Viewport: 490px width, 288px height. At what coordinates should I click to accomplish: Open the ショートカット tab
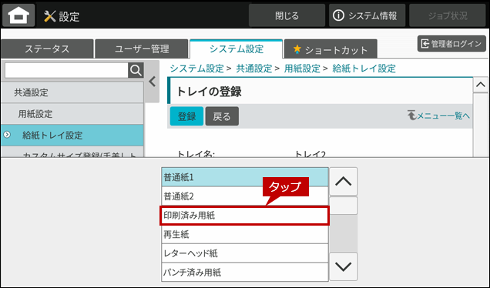[x=331, y=49]
